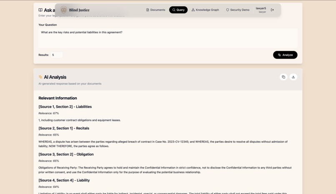
Task: Run the Analyze button
Action: (285, 55)
